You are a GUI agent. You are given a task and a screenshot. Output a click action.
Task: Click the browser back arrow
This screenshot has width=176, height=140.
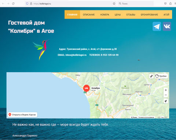[3, 4]
